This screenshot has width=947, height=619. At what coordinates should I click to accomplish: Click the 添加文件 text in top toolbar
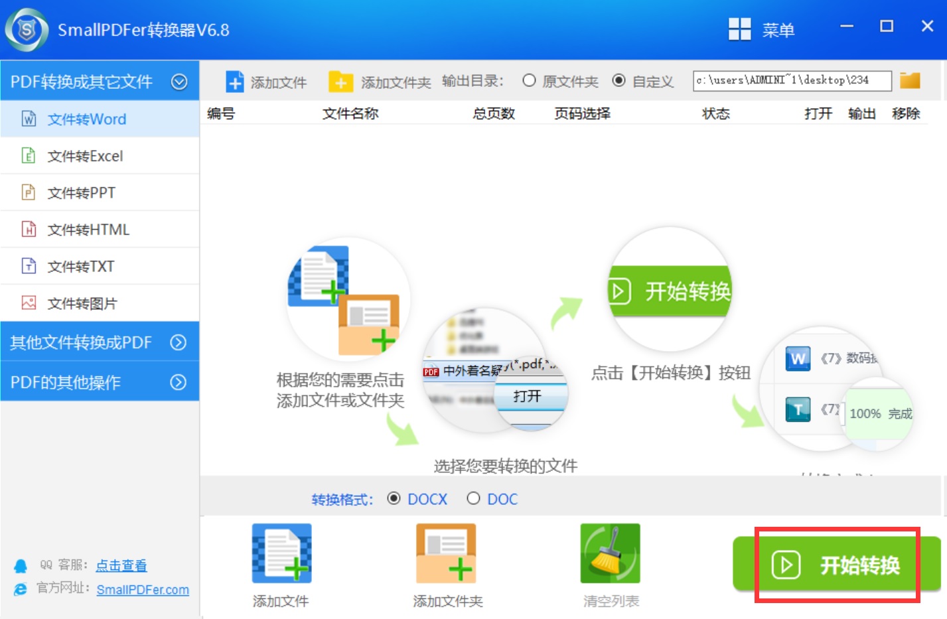coord(279,82)
